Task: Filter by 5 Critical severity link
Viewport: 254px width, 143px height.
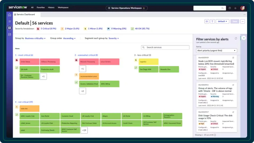Action: coord(48,29)
